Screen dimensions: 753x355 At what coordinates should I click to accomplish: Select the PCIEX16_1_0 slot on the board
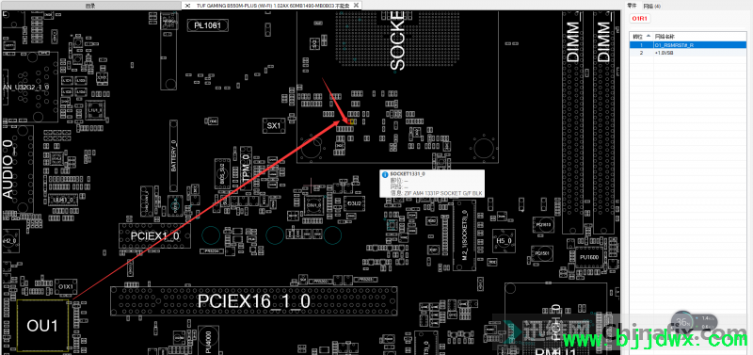click(254, 301)
